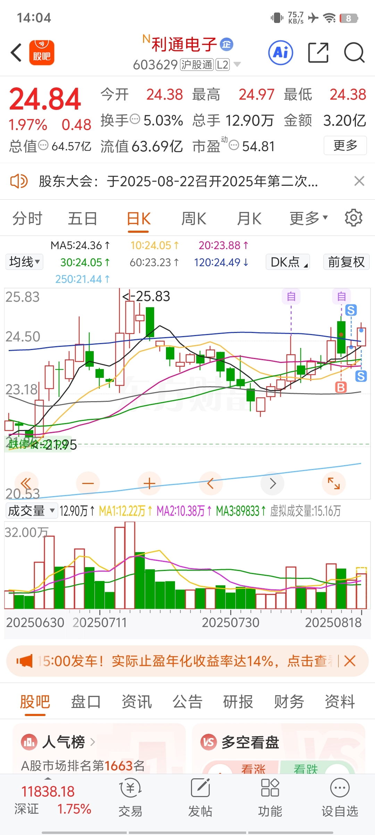The width and height of the screenshot is (375, 835).
Task: Tap 设自选 add-to-watchlist icon
Action: [x=340, y=788]
